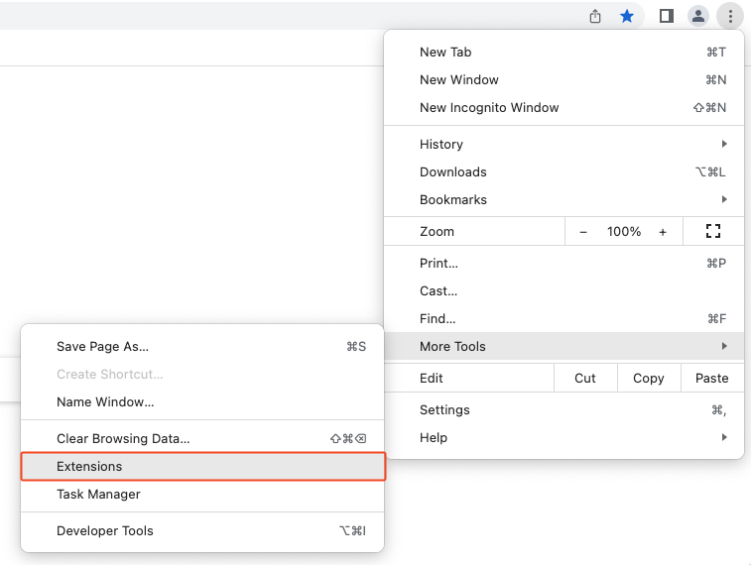Click the three-dot Chrome menu icon

point(730,16)
